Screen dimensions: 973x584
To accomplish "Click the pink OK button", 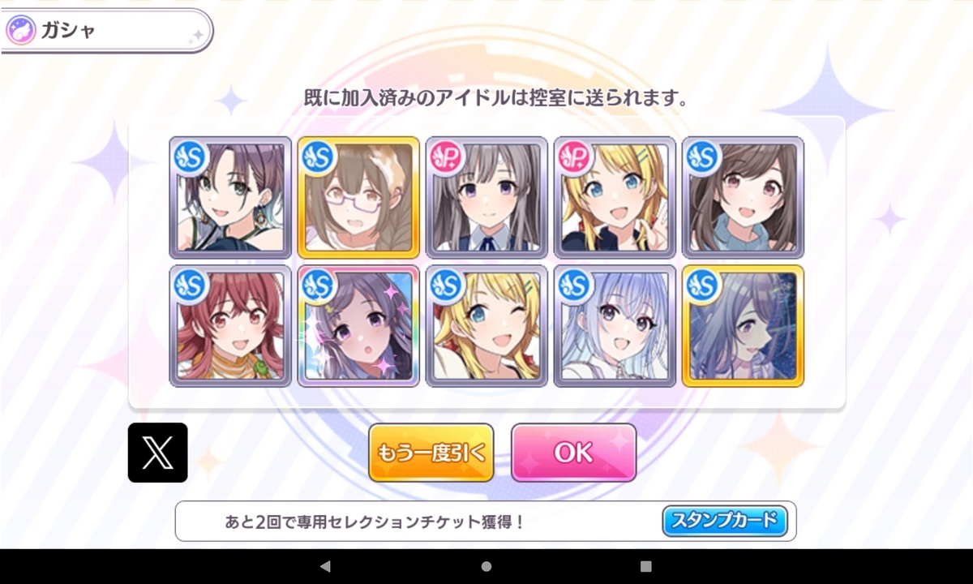I will click(x=573, y=453).
